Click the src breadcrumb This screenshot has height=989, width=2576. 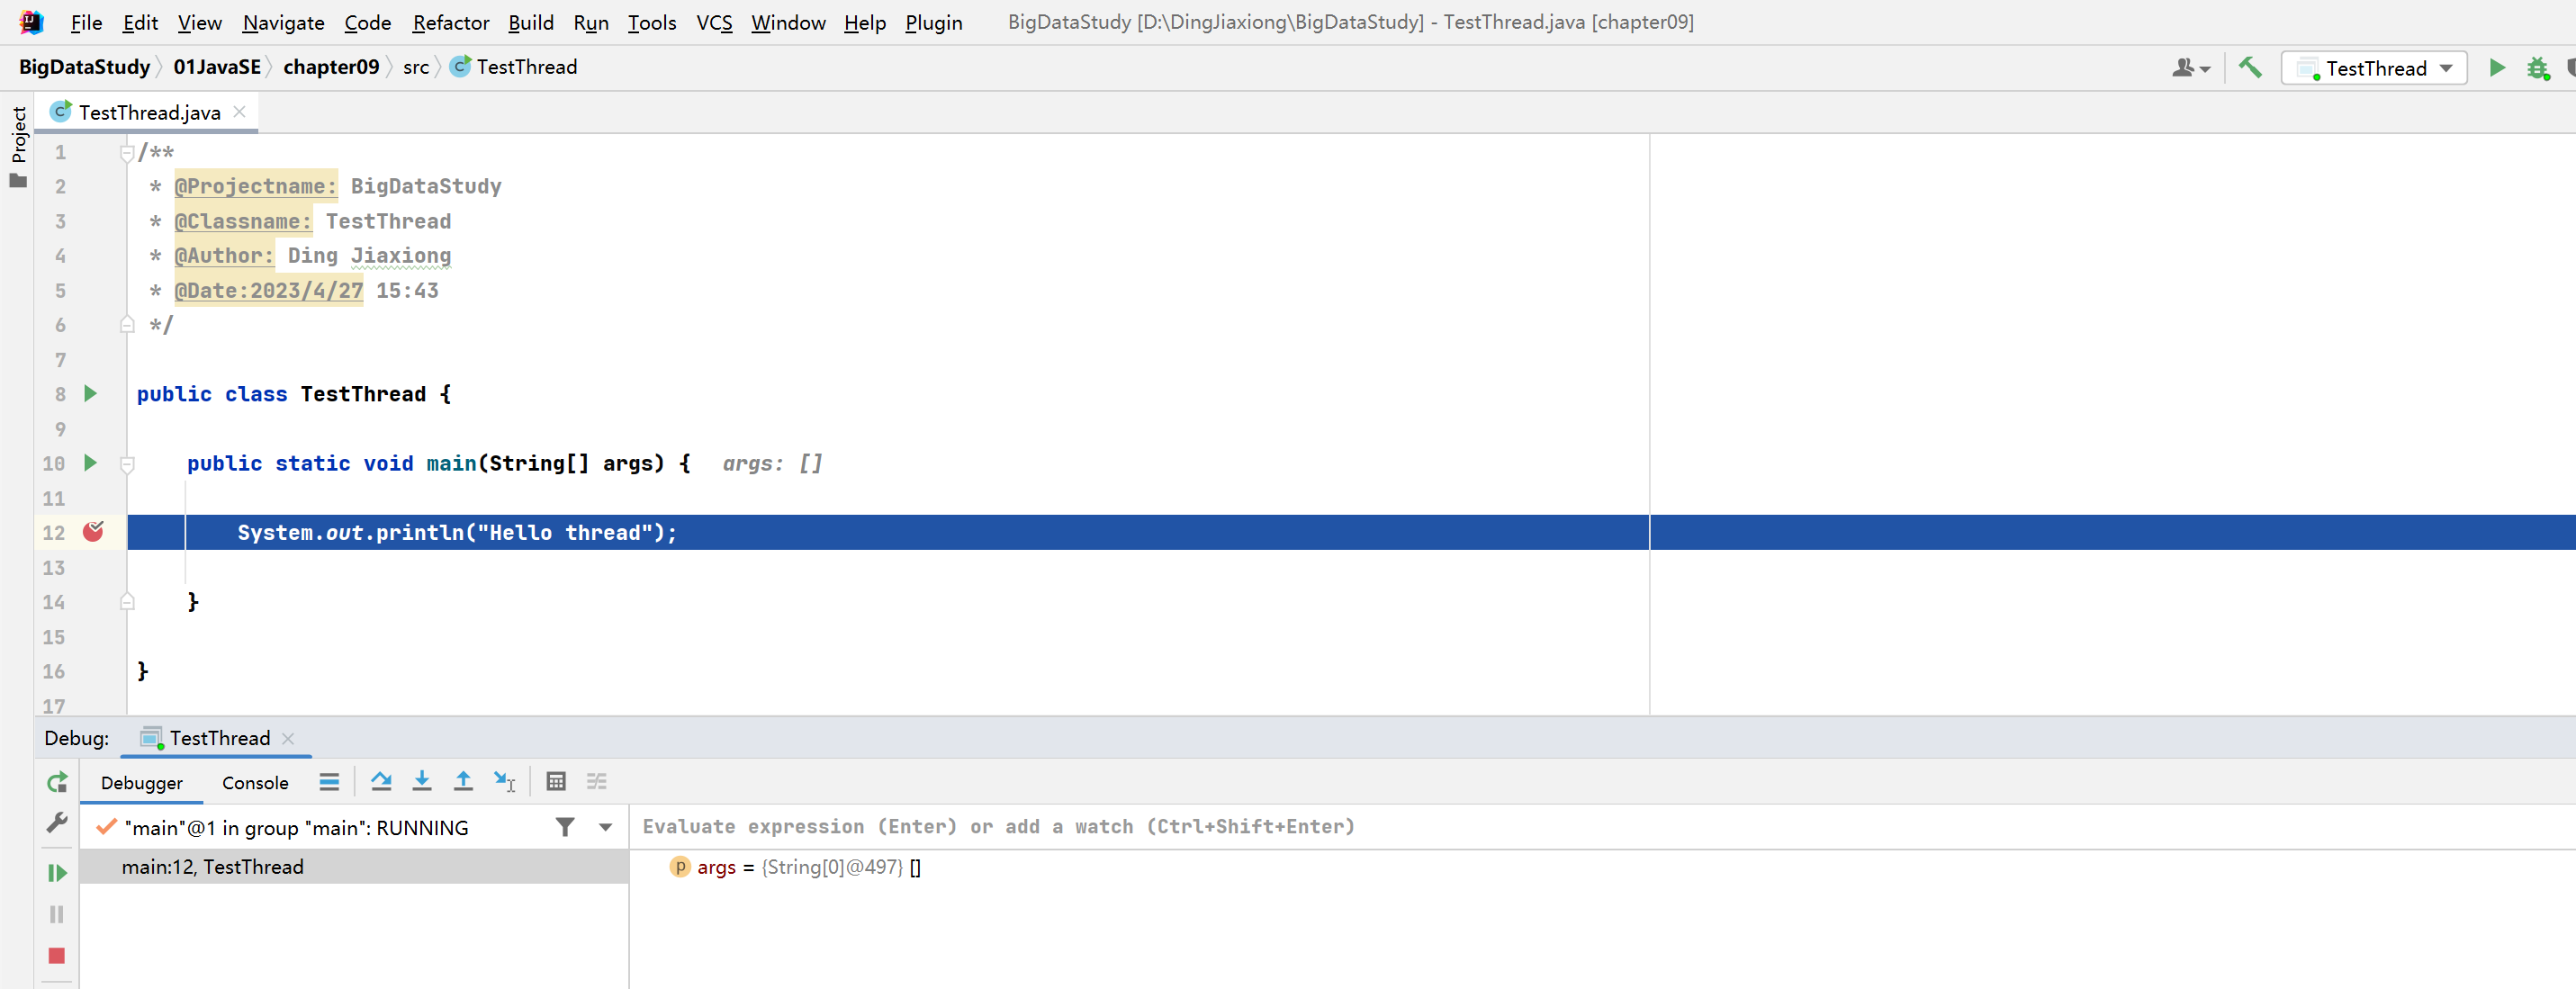[416, 67]
